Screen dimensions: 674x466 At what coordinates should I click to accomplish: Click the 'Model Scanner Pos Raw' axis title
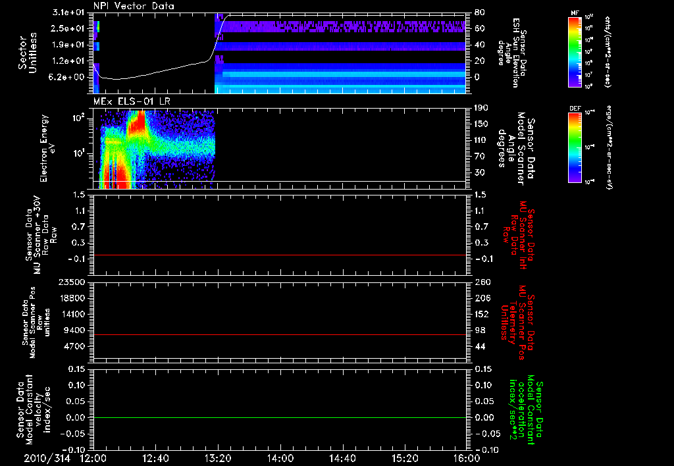pos(37,323)
